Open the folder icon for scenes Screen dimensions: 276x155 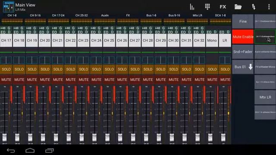coord(238,7)
